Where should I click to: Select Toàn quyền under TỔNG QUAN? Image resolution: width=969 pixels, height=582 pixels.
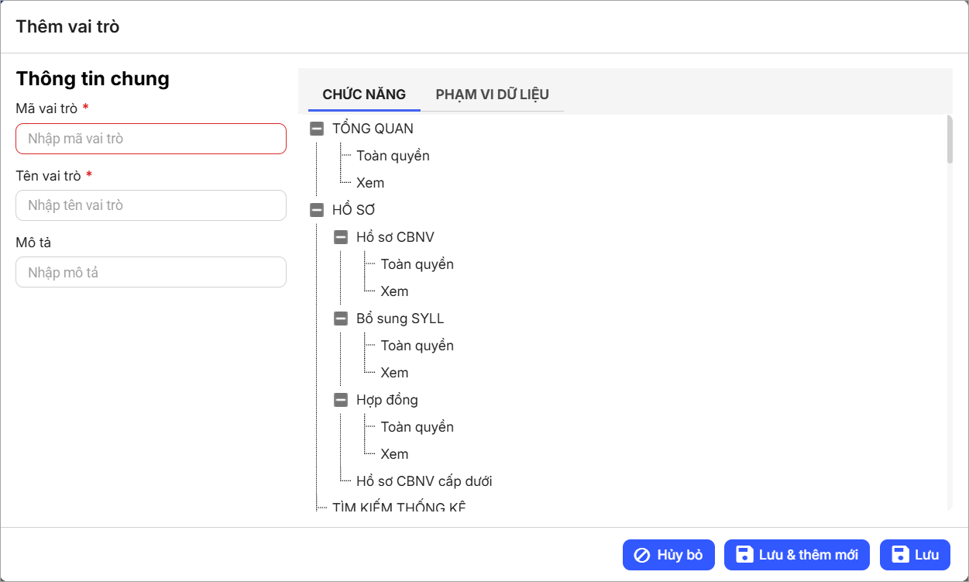[x=393, y=156]
